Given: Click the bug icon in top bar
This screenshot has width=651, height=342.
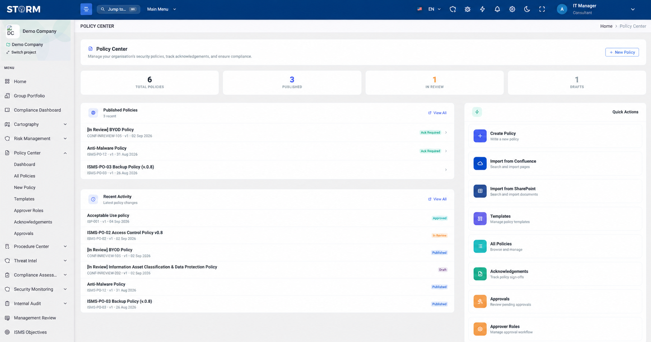Looking at the screenshot, I should [x=467, y=9].
